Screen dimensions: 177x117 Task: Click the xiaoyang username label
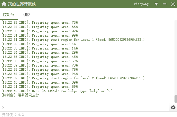coord(141,4)
